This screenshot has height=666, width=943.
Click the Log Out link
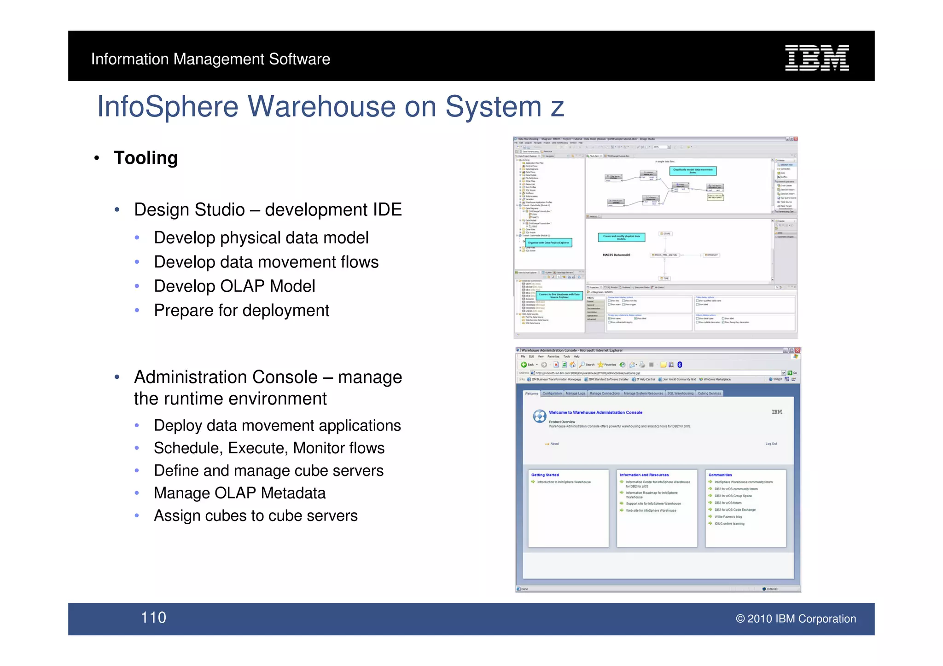point(771,444)
